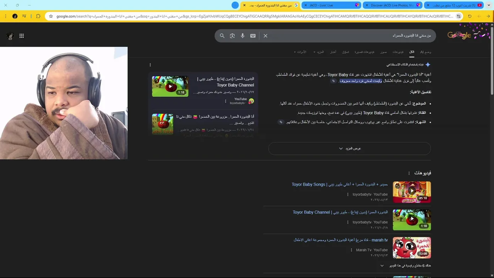Start voice search with microphone icon
This screenshot has width=494, height=278.
coord(242,36)
